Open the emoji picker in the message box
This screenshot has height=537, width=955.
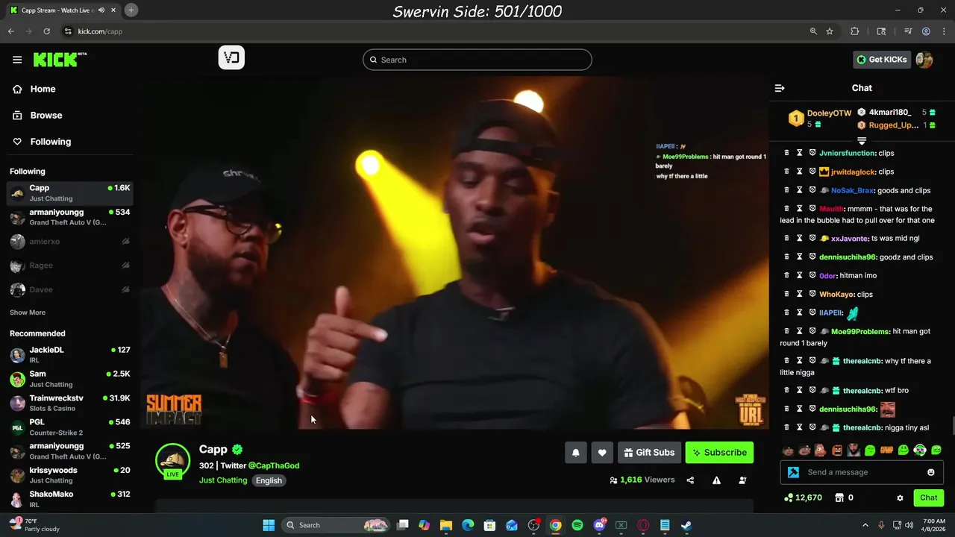(930, 472)
